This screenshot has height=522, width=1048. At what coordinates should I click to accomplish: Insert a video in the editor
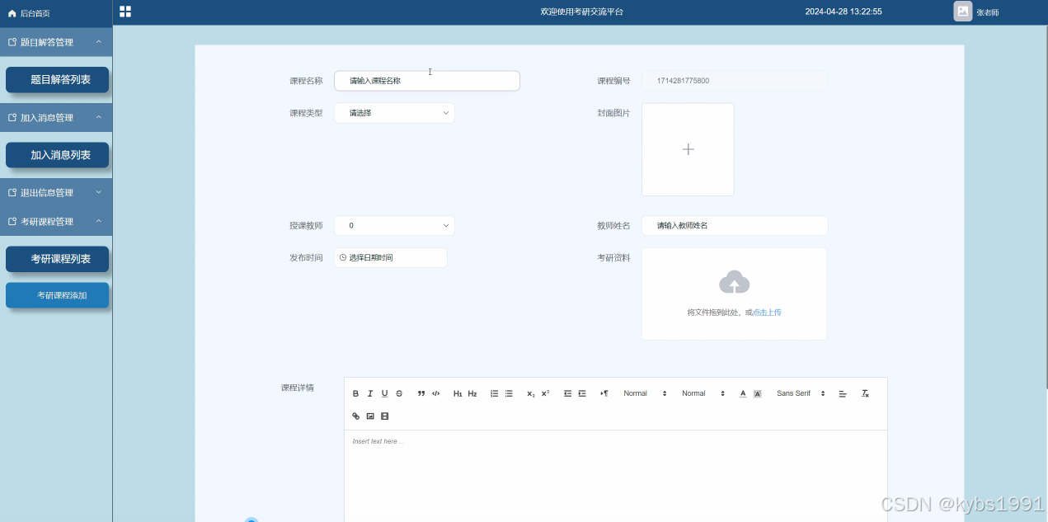pos(384,416)
